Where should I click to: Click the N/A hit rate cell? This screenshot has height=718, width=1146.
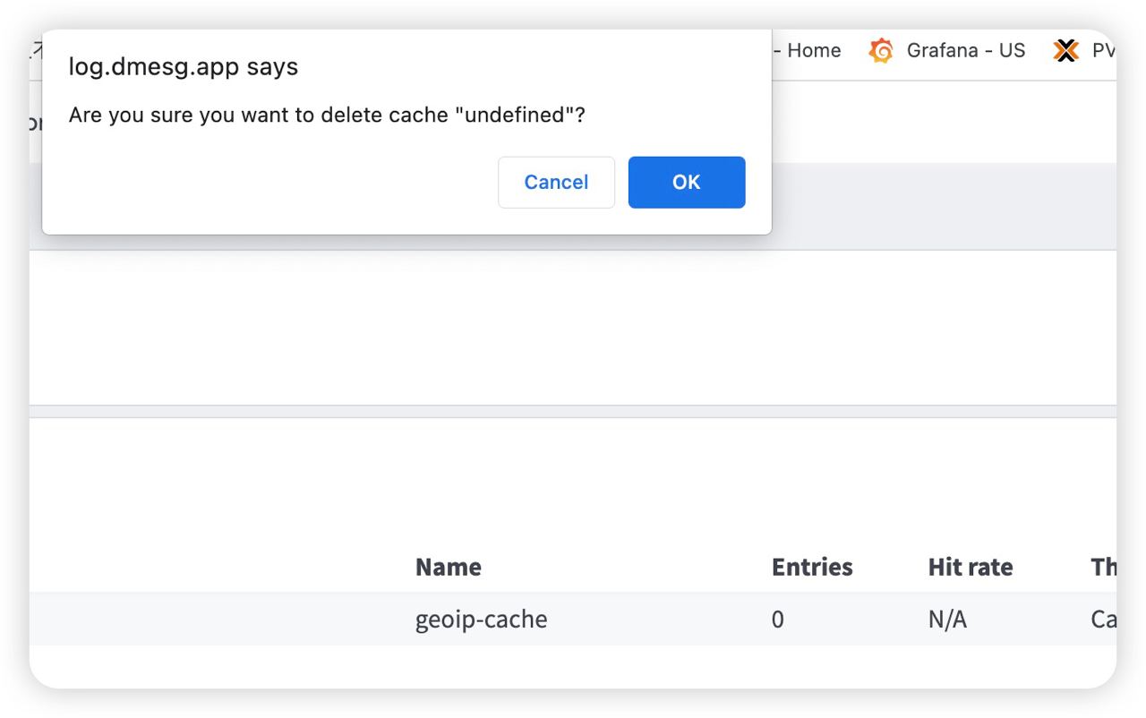point(947,620)
